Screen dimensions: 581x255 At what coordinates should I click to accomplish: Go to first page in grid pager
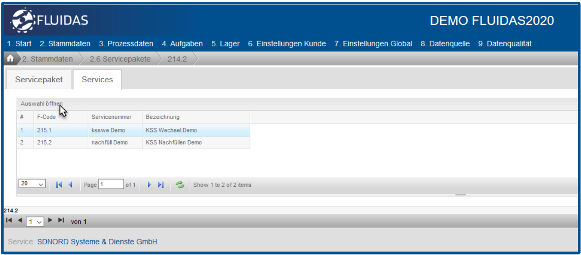point(59,185)
